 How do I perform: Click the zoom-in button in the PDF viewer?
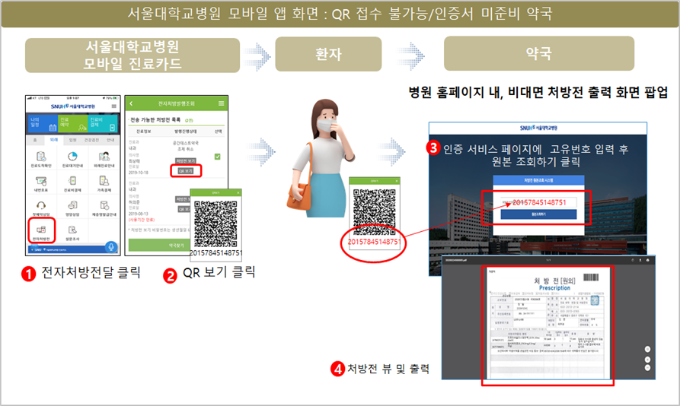pyautogui.click(x=647, y=360)
